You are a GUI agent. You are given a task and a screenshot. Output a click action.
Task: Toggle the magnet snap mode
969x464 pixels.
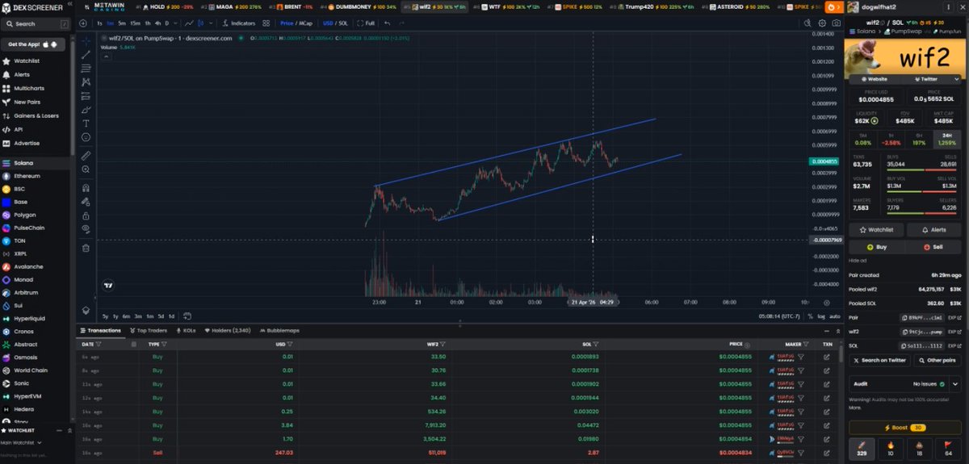click(x=86, y=187)
